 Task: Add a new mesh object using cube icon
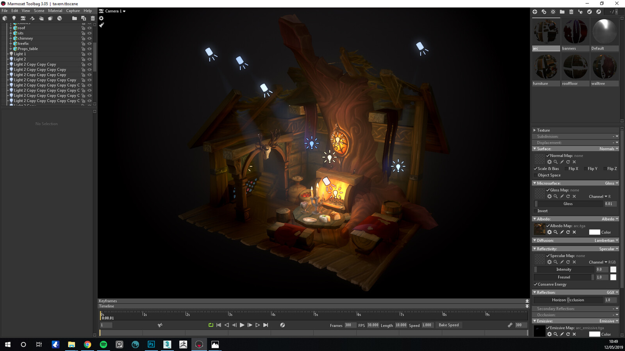tap(5, 18)
